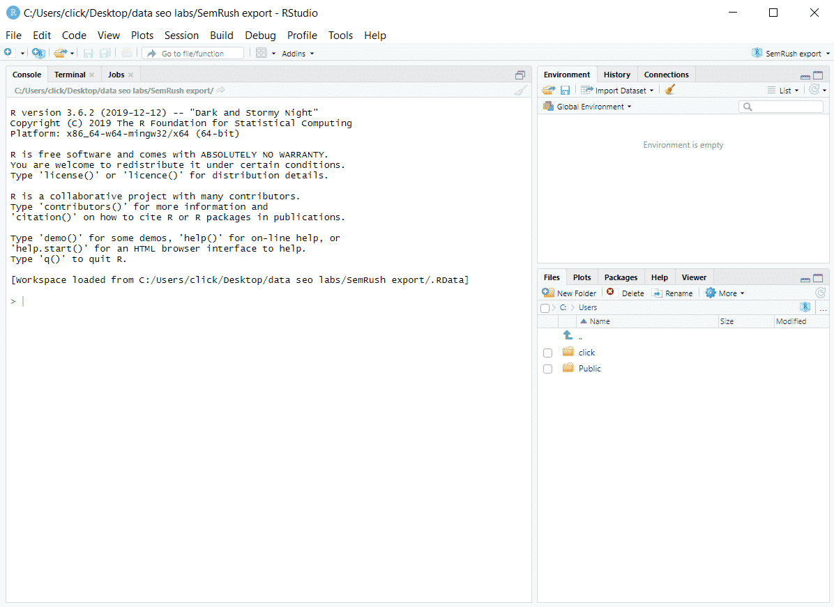Image resolution: width=834 pixels, height=607 pixels.
Task: Select the Files tab
Action: [x=552, y=277]
